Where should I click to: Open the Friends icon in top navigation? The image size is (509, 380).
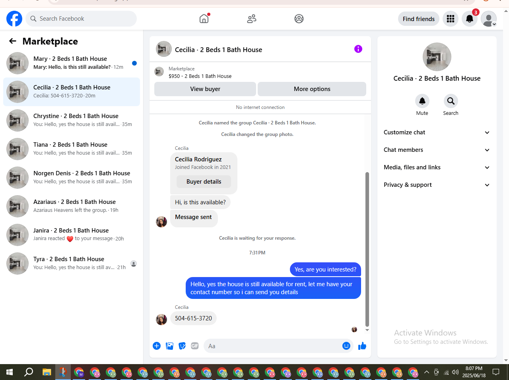tap(252, 19)
